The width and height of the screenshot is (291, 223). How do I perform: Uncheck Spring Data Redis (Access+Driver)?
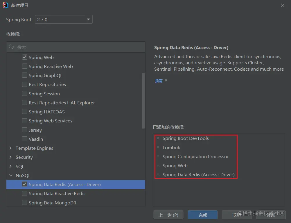[x=24, y=184]
